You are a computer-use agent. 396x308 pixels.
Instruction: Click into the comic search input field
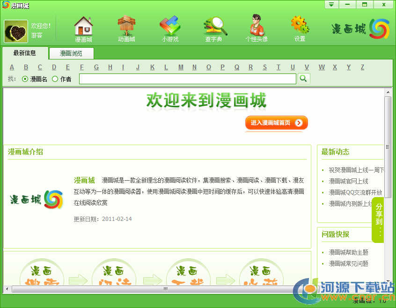point(188,79)
